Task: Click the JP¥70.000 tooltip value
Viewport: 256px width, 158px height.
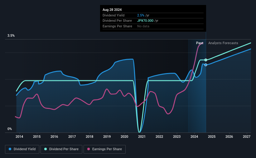Action: click(x=145, y=21)
